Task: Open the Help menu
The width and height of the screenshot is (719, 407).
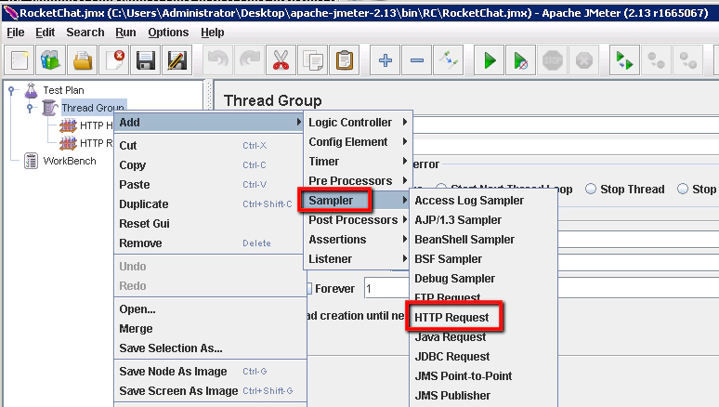Action: (213, 33)
